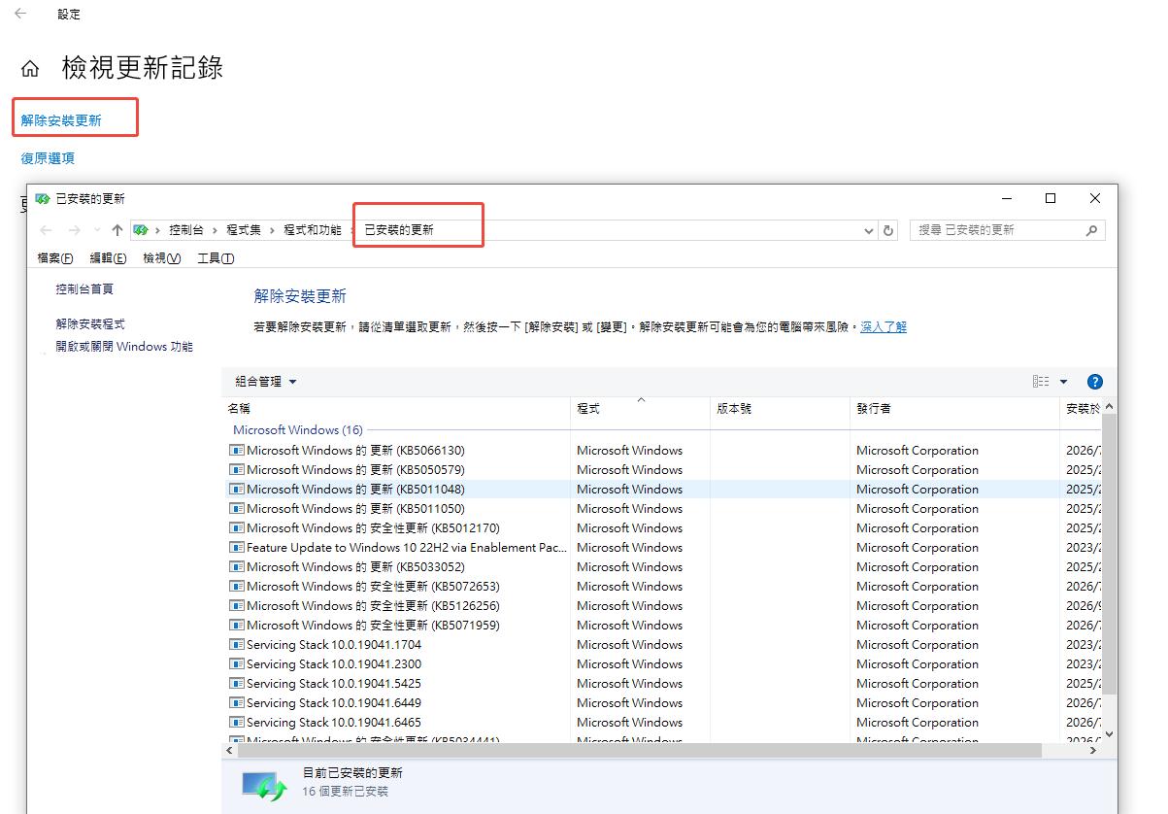Image resolution: width=1168 pixels, height=814 pixels.
Task: Open 復原選項 link in Settings
Action: 48,157
